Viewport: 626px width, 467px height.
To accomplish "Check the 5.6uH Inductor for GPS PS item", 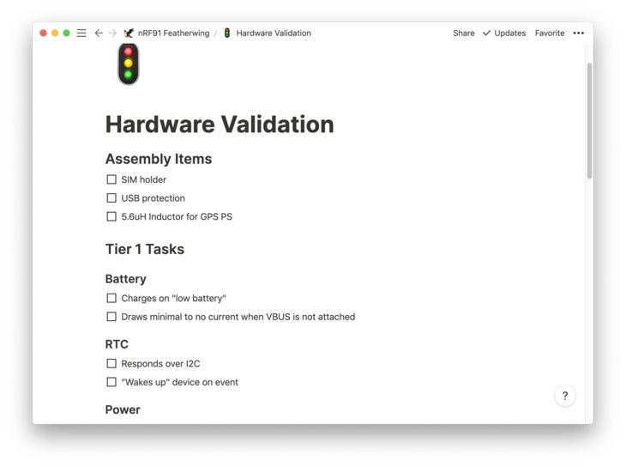I will (111, 216).
